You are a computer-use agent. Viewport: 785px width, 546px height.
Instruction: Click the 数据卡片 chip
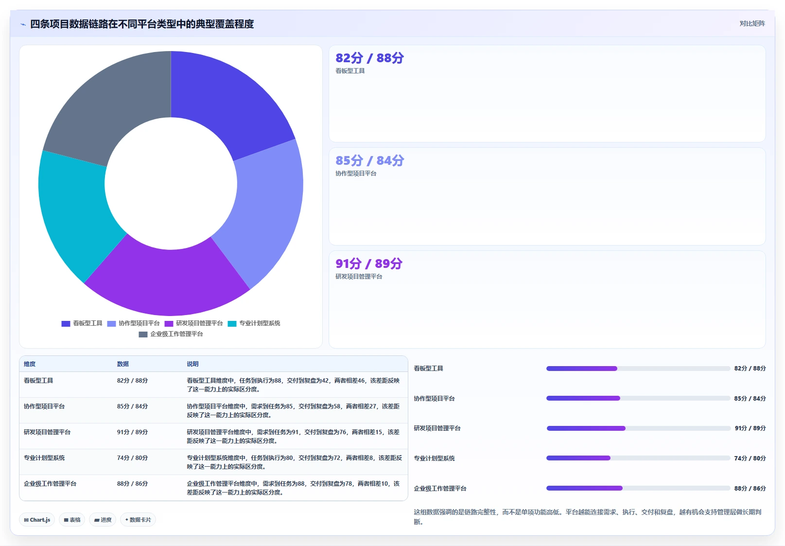pyautogui.click(x=138, y=520)
